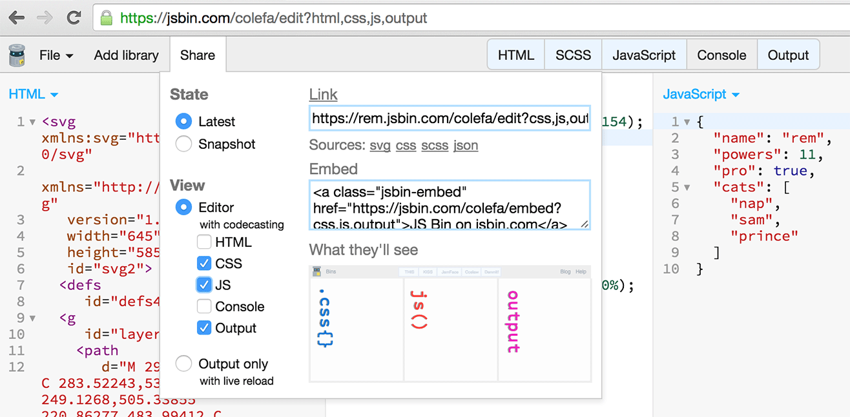850x417 pixels.
Task: Uncheck the CSS checkbox
Action: [x=204, y=264]
